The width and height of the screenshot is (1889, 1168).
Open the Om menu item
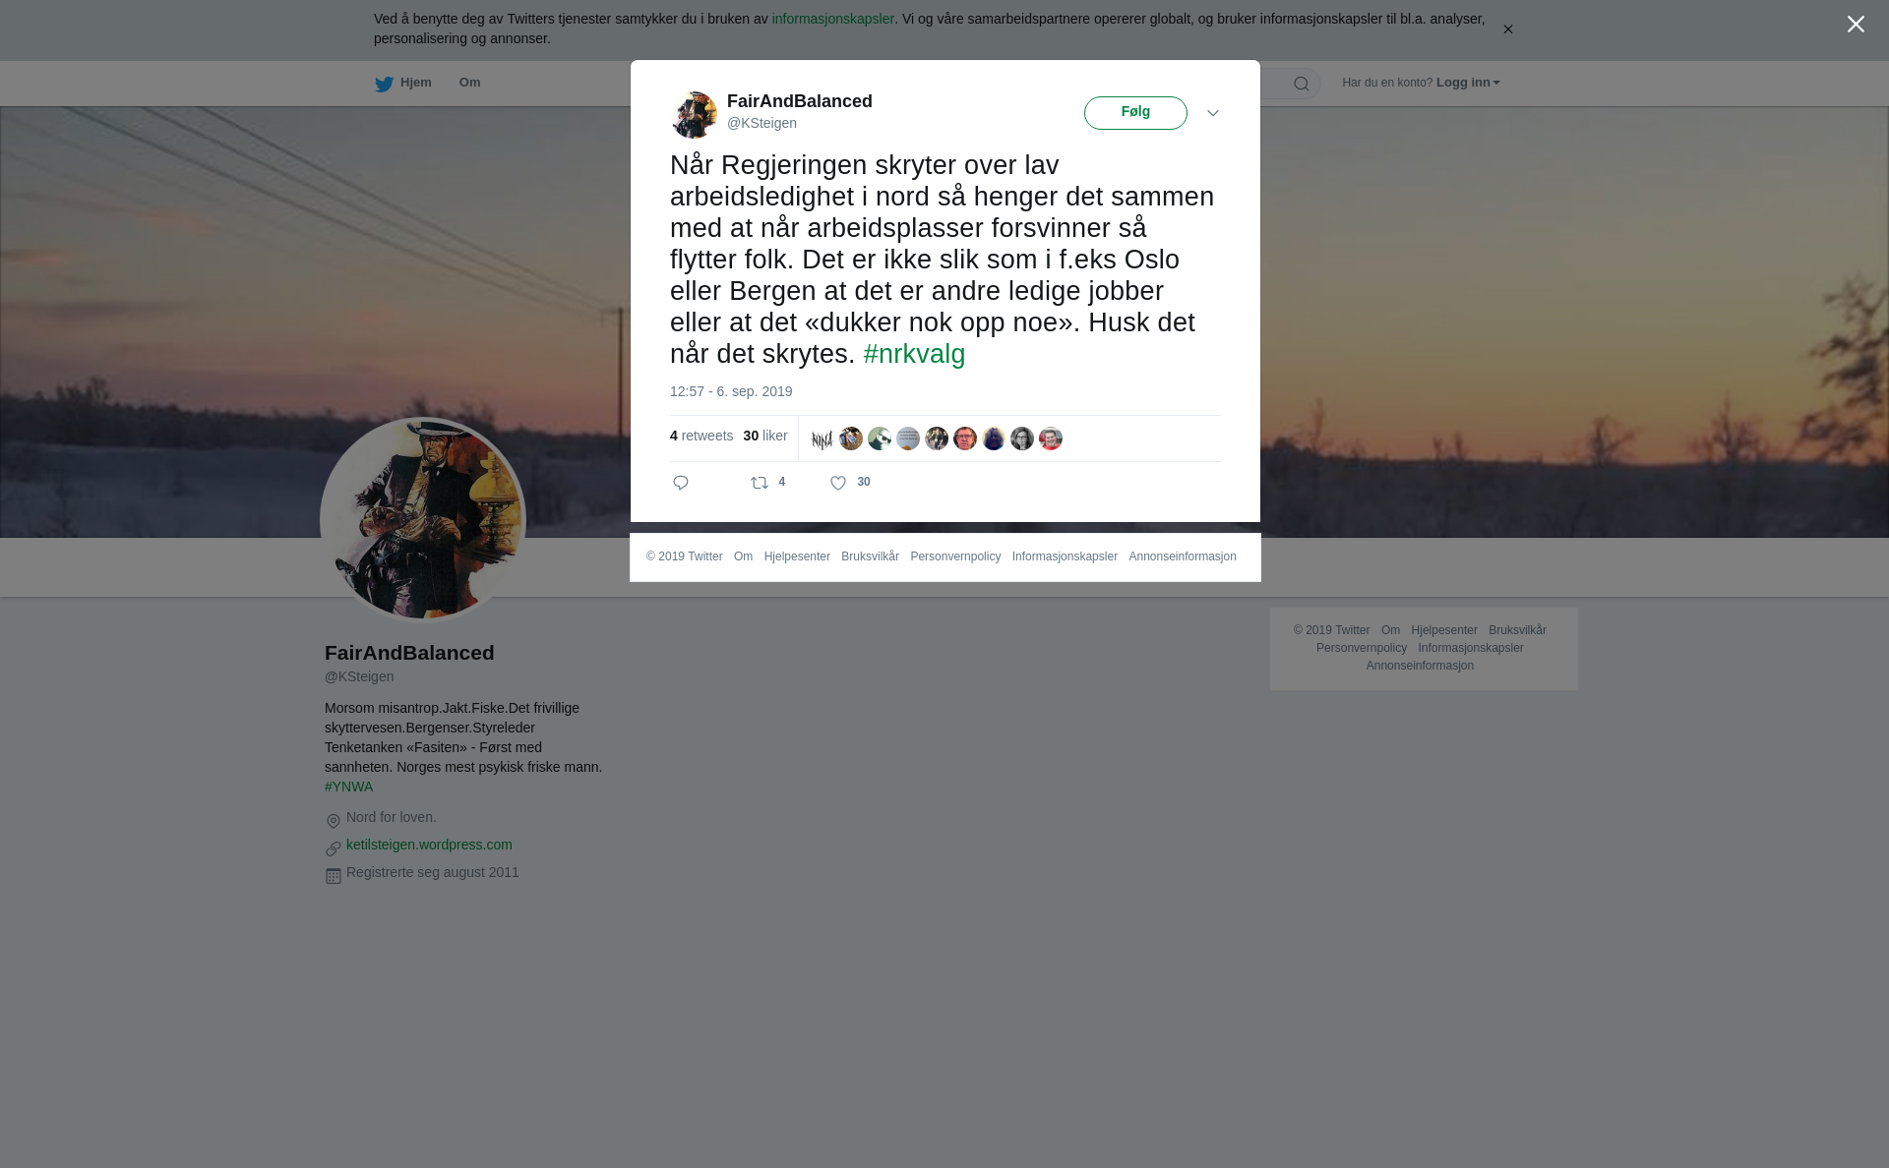tap(469, 83)
